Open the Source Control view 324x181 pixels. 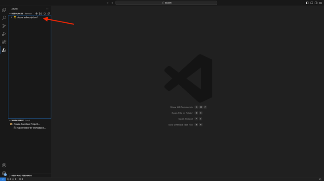4,26
